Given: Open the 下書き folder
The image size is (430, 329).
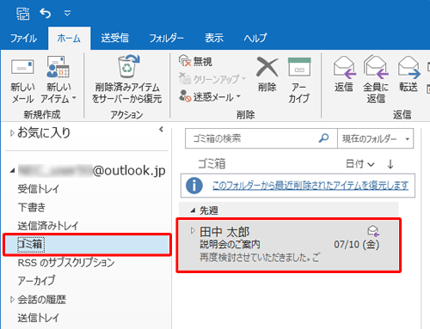Looking at the screenshot, I should [32, 207].
